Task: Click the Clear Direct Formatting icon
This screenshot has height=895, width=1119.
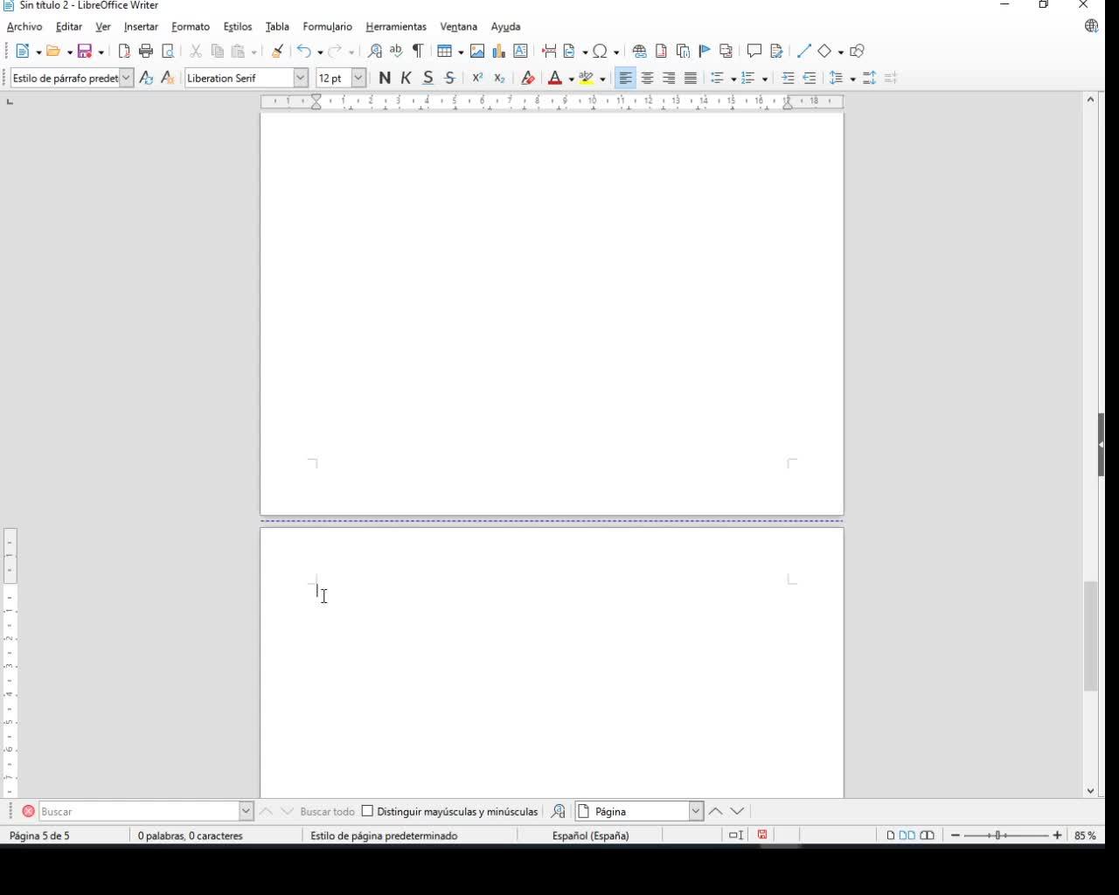Action: point(527,79)
